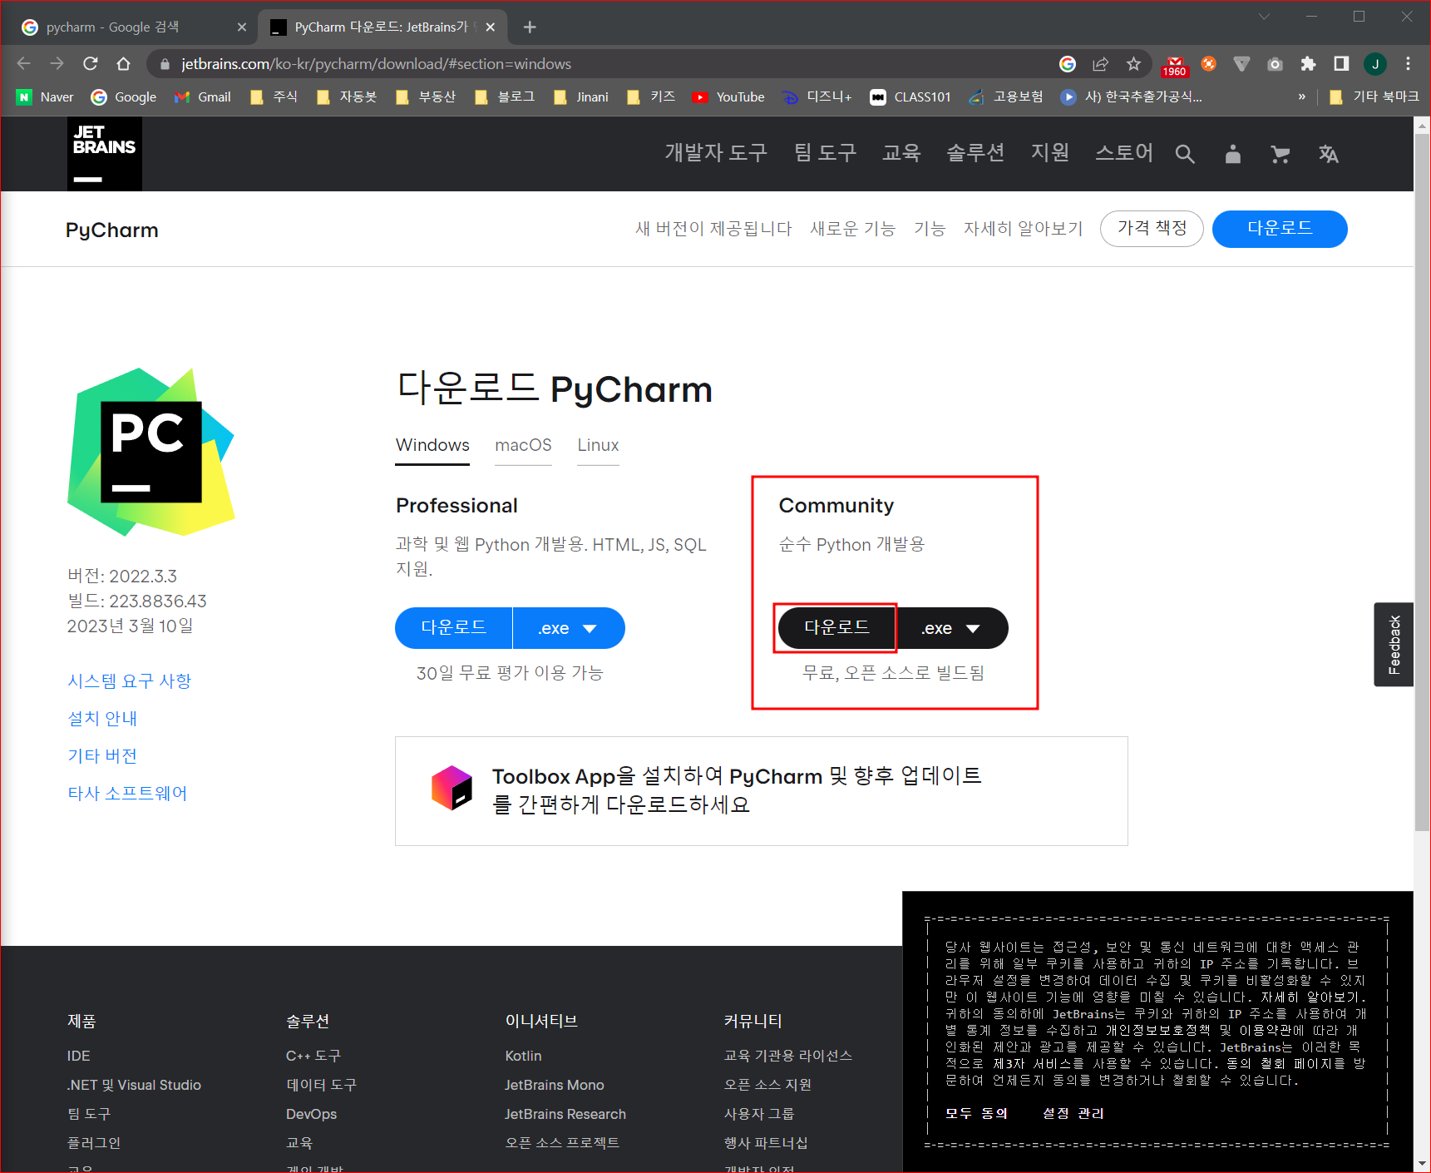Open the 팀 도구 menu
This screenshot has height=1173, width=1431.
[825, 153]
